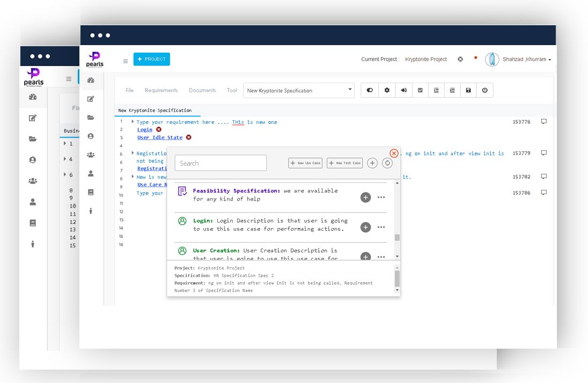Click the comment icon for requirement 153776
Screen dimensions: 588x383
pos(543,122)
